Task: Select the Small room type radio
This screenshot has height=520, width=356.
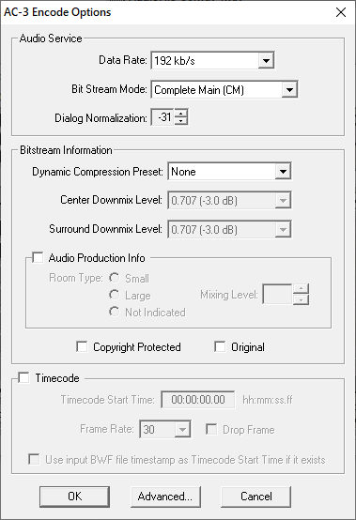Action: tap(115, 278)
